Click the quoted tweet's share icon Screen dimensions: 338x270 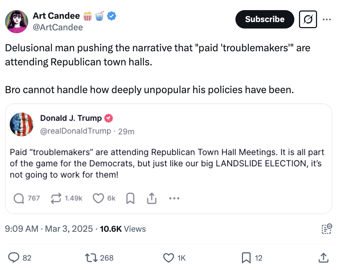coord(152,198)
